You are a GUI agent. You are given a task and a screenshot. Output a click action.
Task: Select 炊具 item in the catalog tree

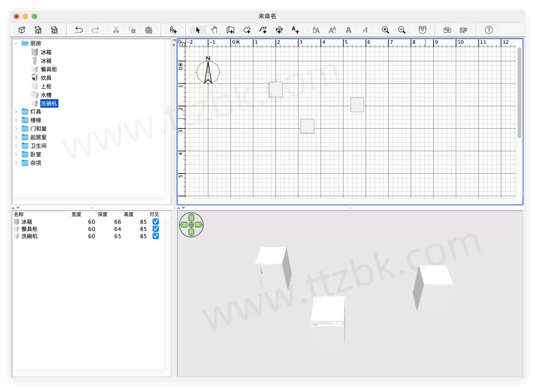pos(46,78)
